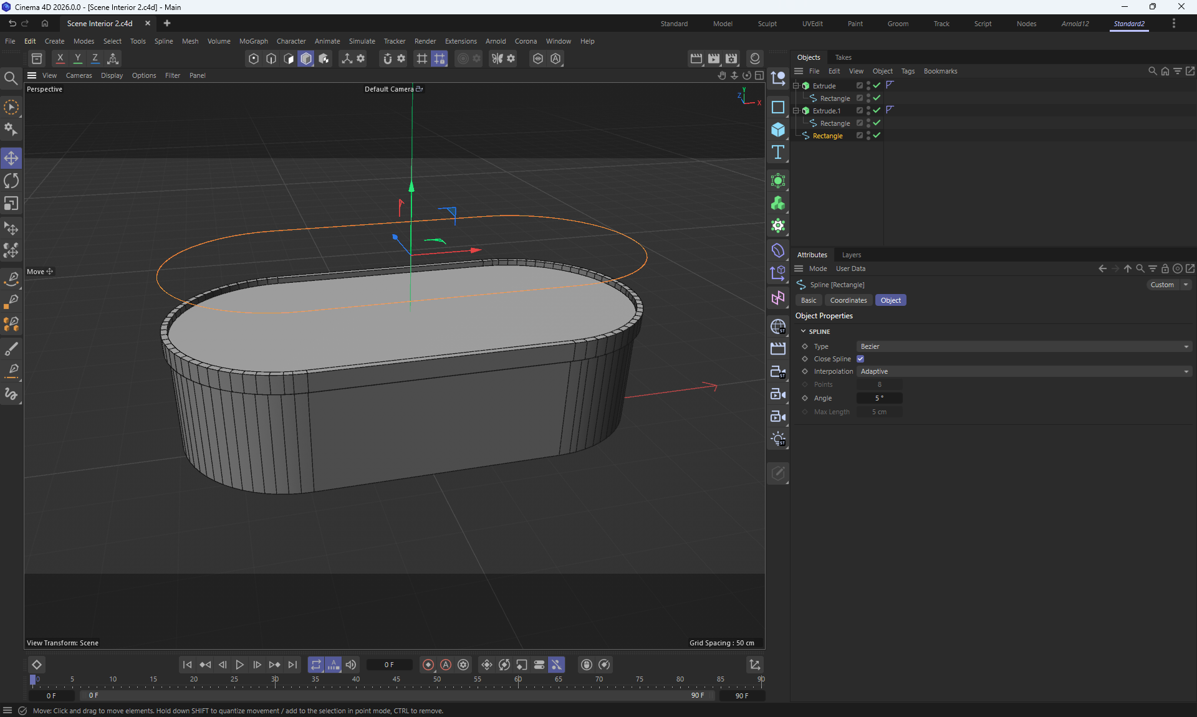
Task: Toggle the Close Spline checkbox
Action: tap(860, 359)
